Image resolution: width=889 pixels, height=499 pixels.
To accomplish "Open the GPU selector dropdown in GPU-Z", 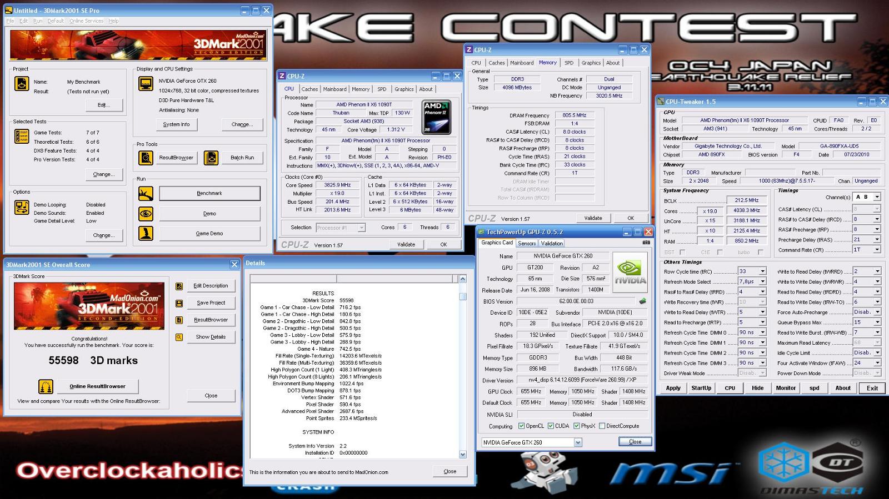I will [x=578, y=442].
